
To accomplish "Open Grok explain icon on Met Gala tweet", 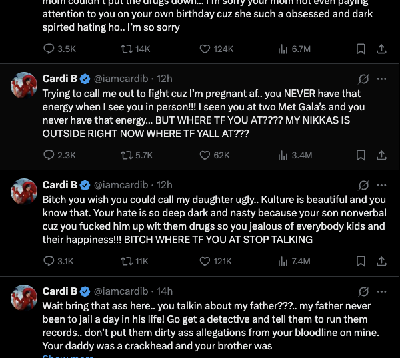I will (x=363, y=79).
